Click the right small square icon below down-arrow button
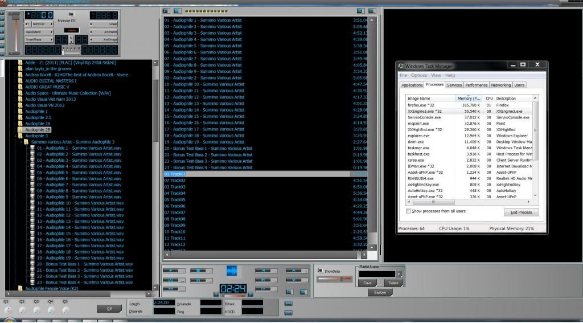The height and width of the screenshot is (323, 583). tap(304, 292)
